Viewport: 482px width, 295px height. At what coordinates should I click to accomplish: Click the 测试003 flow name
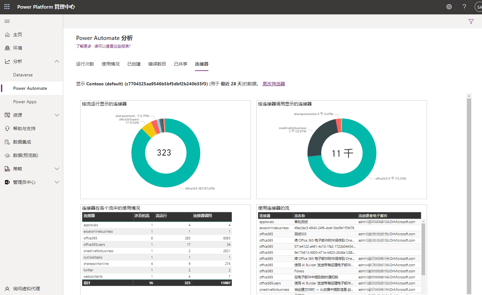(x=300, y=234)
